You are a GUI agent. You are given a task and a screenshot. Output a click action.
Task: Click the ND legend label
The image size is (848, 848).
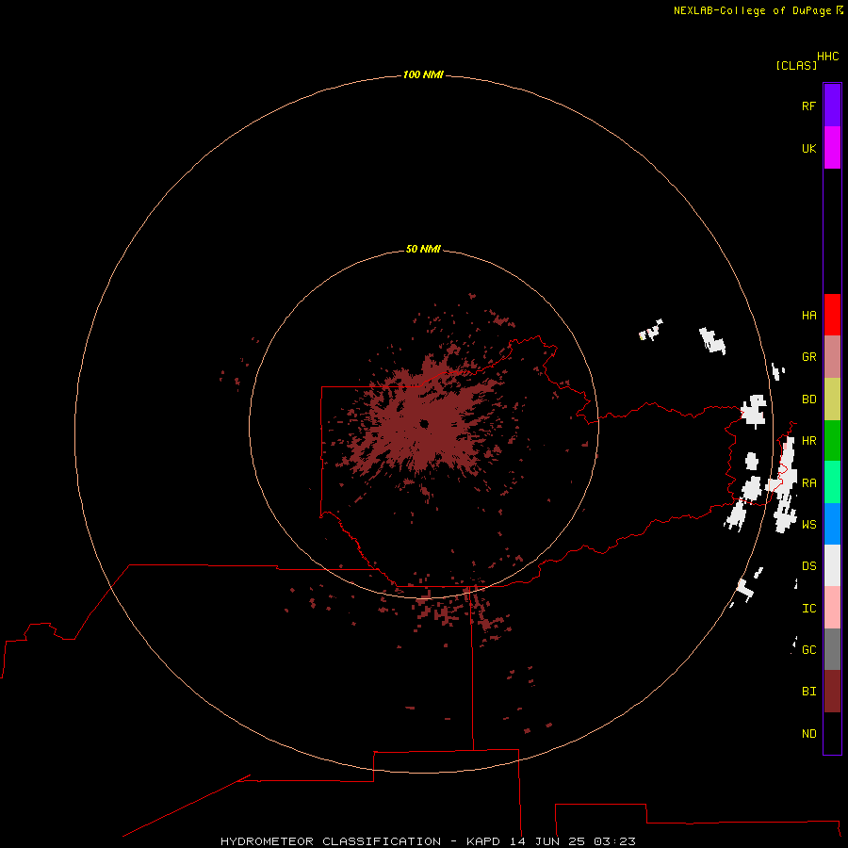coord(809,733)
